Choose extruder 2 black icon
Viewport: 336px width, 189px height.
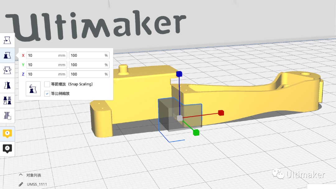coord(7,149)
